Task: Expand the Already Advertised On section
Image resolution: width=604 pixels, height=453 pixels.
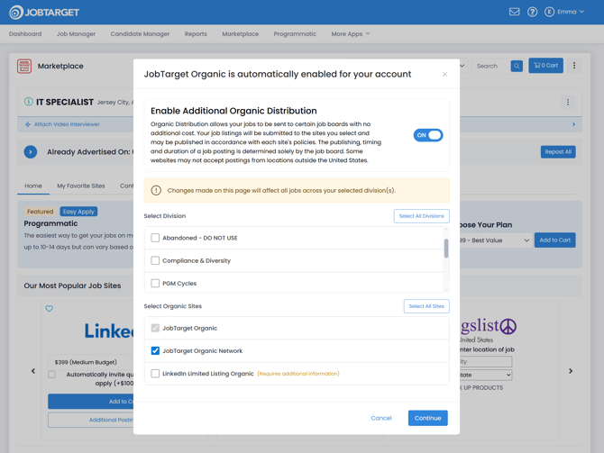Action: click(x=31, y=151)
